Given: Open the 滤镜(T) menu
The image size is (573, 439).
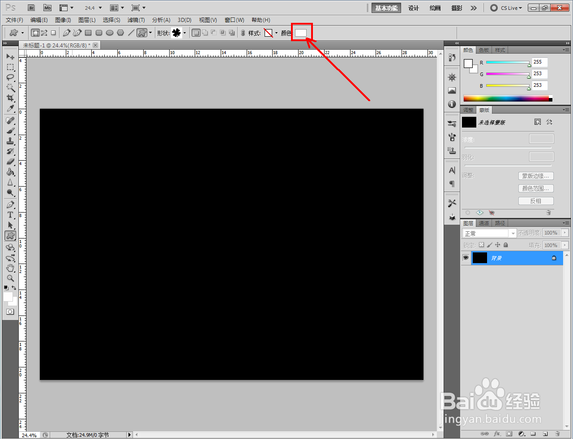Looking at the screenshot, I should tap(136, 20).
